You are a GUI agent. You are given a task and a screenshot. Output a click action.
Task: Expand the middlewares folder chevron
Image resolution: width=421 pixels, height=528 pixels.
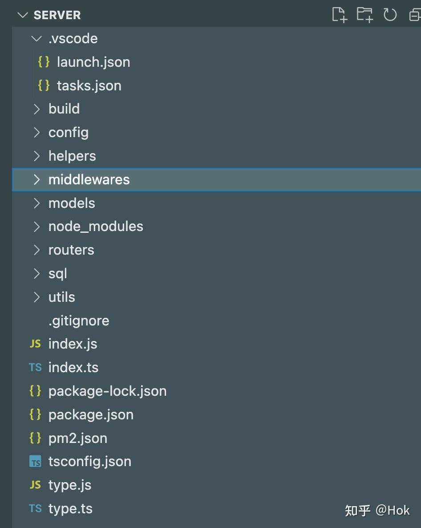(37, 179)
